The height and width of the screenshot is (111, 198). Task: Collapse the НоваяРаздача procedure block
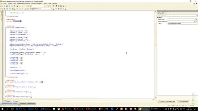(x=5, y=28)
